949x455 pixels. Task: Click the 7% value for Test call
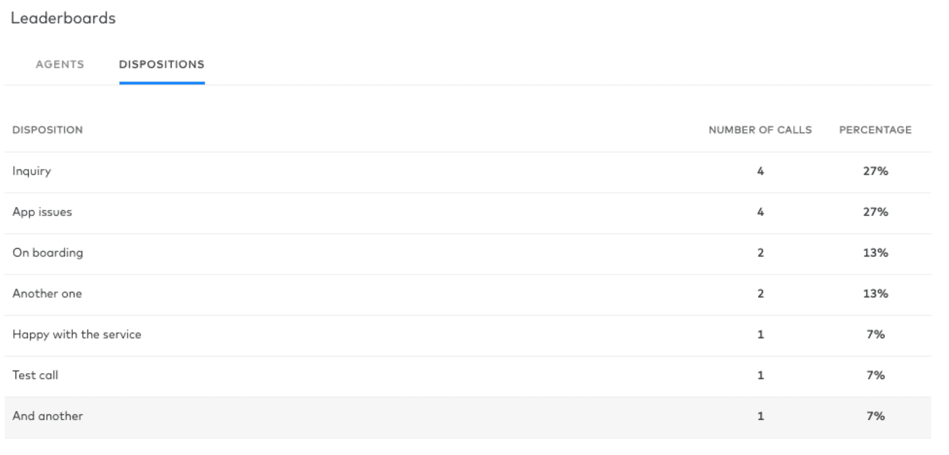tap(877, 375)
